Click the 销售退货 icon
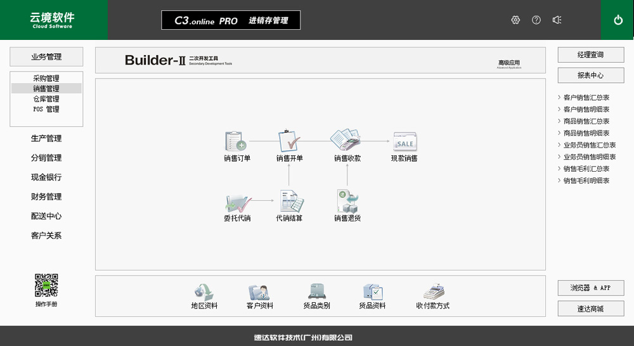The width and height of the screenshot is (634, 346). tap(347, 202)
